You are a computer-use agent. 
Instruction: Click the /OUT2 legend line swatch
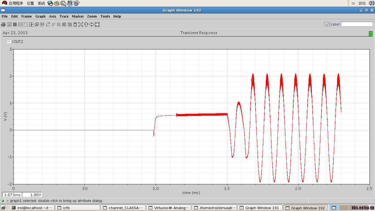click(x=9, y=42)
